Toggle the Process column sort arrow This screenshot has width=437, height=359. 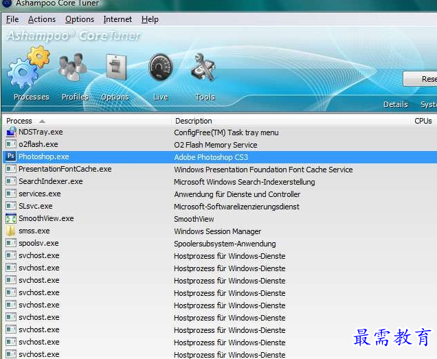tap(42, 121)
